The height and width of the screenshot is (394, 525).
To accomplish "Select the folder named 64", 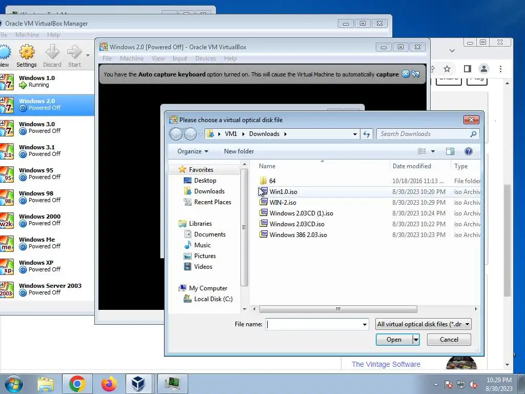I will click(x=272, y=181).
